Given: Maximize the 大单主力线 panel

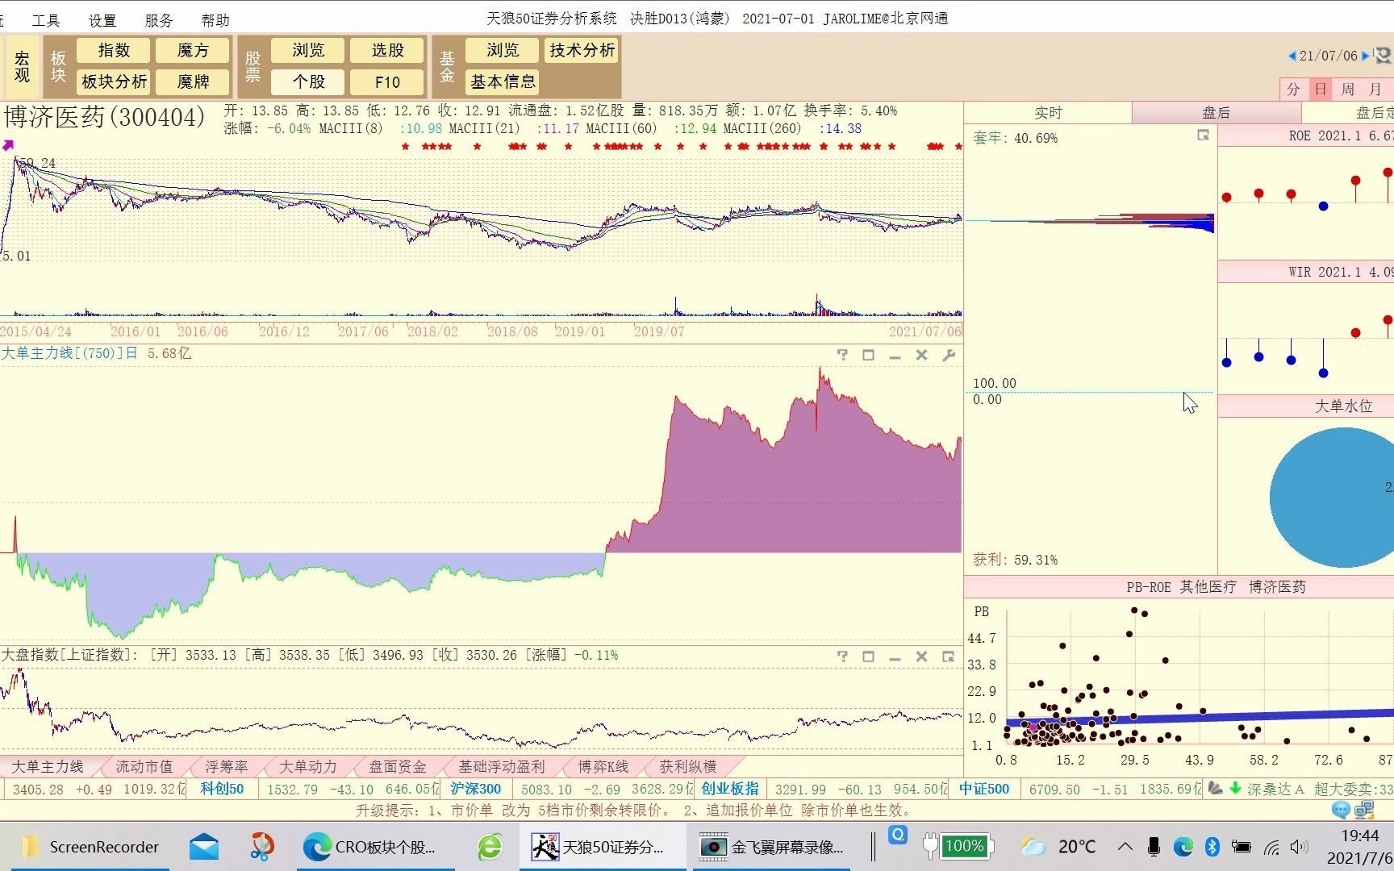Looking at the screenshot, I should point(868,355).
